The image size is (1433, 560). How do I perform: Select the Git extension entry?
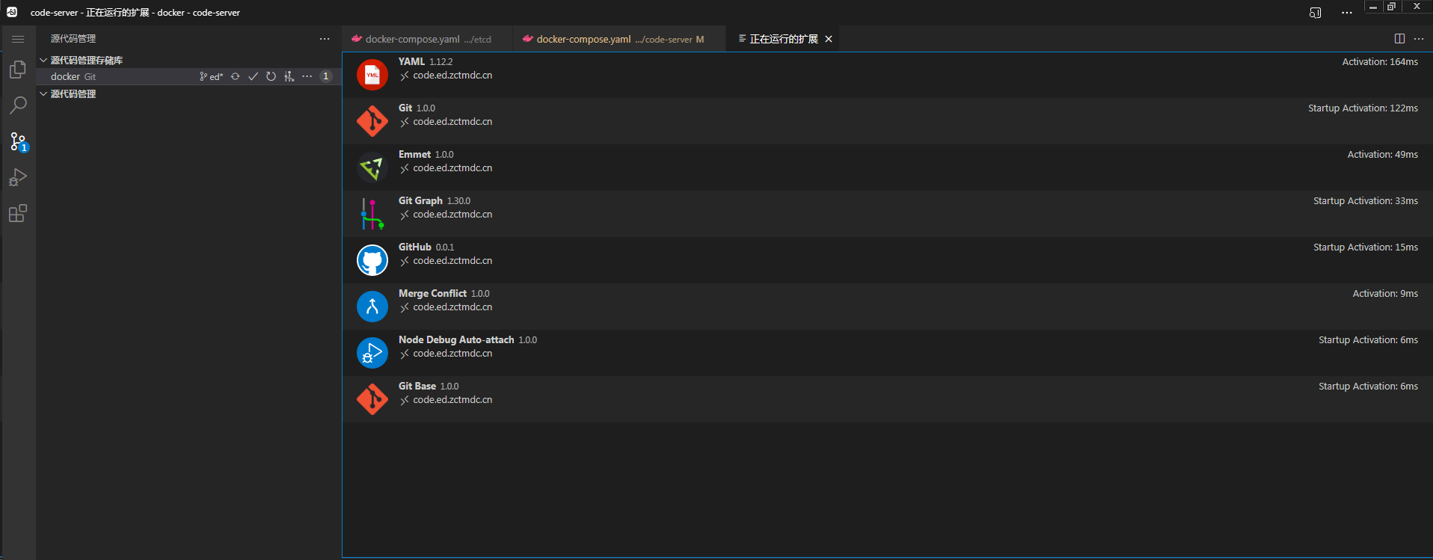click(x=888, y=121)
